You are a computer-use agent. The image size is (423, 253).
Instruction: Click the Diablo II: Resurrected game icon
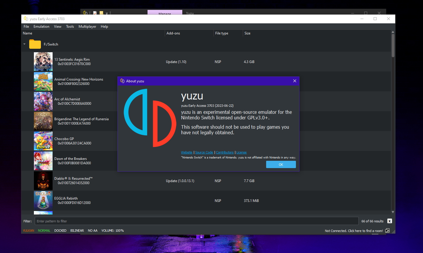43,181
